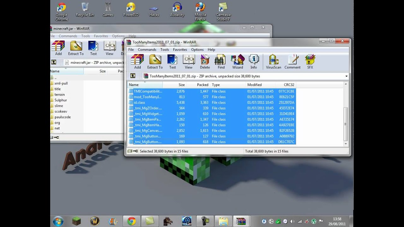Click the scrollbar down arrow in file list
404x227 pixels.
[x=346, y=144]
